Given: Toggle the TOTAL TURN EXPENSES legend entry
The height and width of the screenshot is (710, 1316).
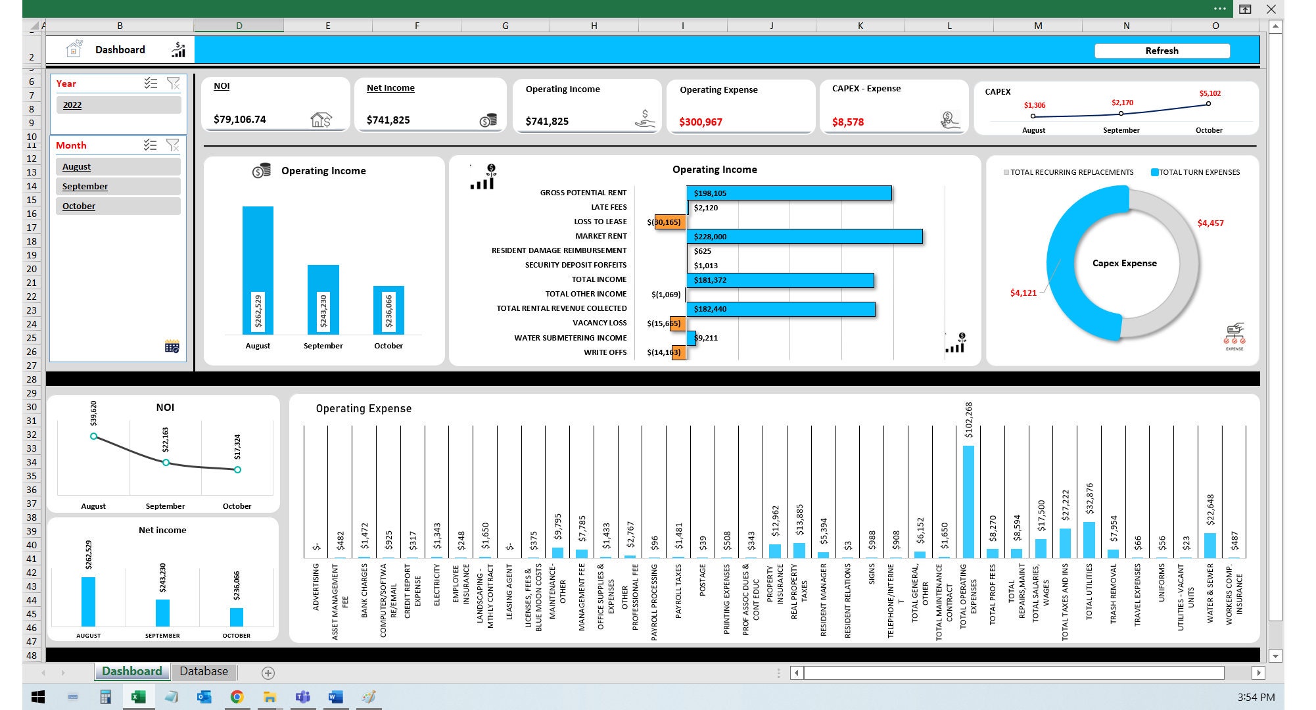Looking at the screenshot, I should point(1196,172).
